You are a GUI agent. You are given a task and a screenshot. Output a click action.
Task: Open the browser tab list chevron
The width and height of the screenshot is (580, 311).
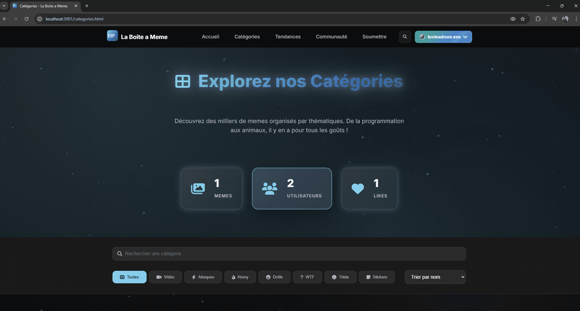4,6
